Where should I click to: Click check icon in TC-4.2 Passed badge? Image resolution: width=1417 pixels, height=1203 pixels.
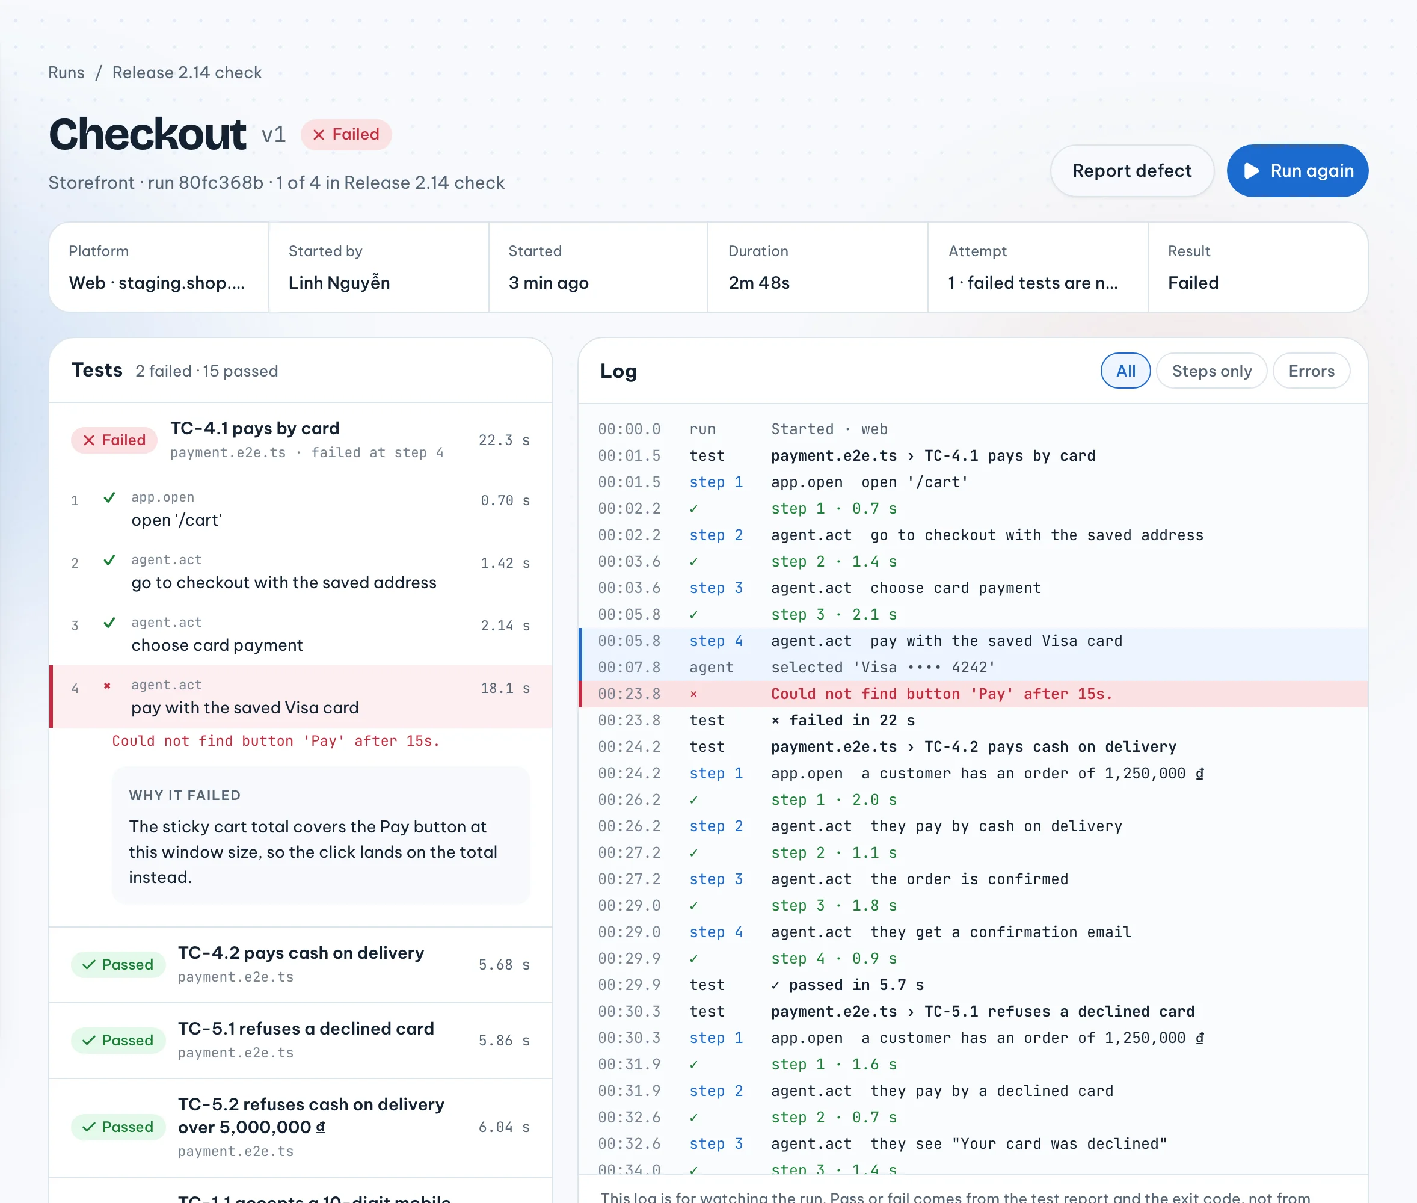click(88, 964)
